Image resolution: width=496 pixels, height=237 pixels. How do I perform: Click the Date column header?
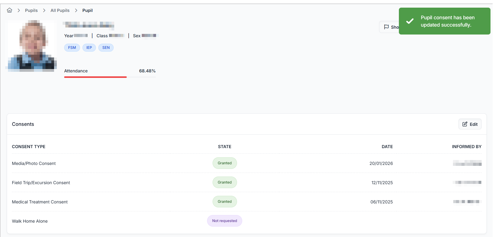(x=387, y=147)
